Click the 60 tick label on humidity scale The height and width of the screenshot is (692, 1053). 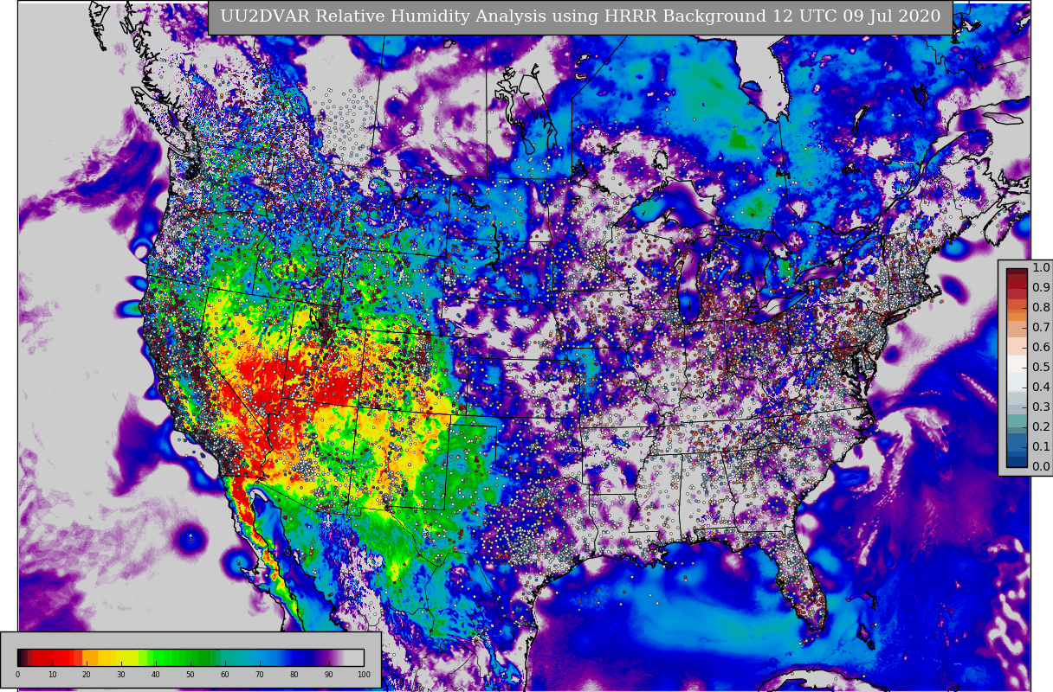tap(225, 675)
